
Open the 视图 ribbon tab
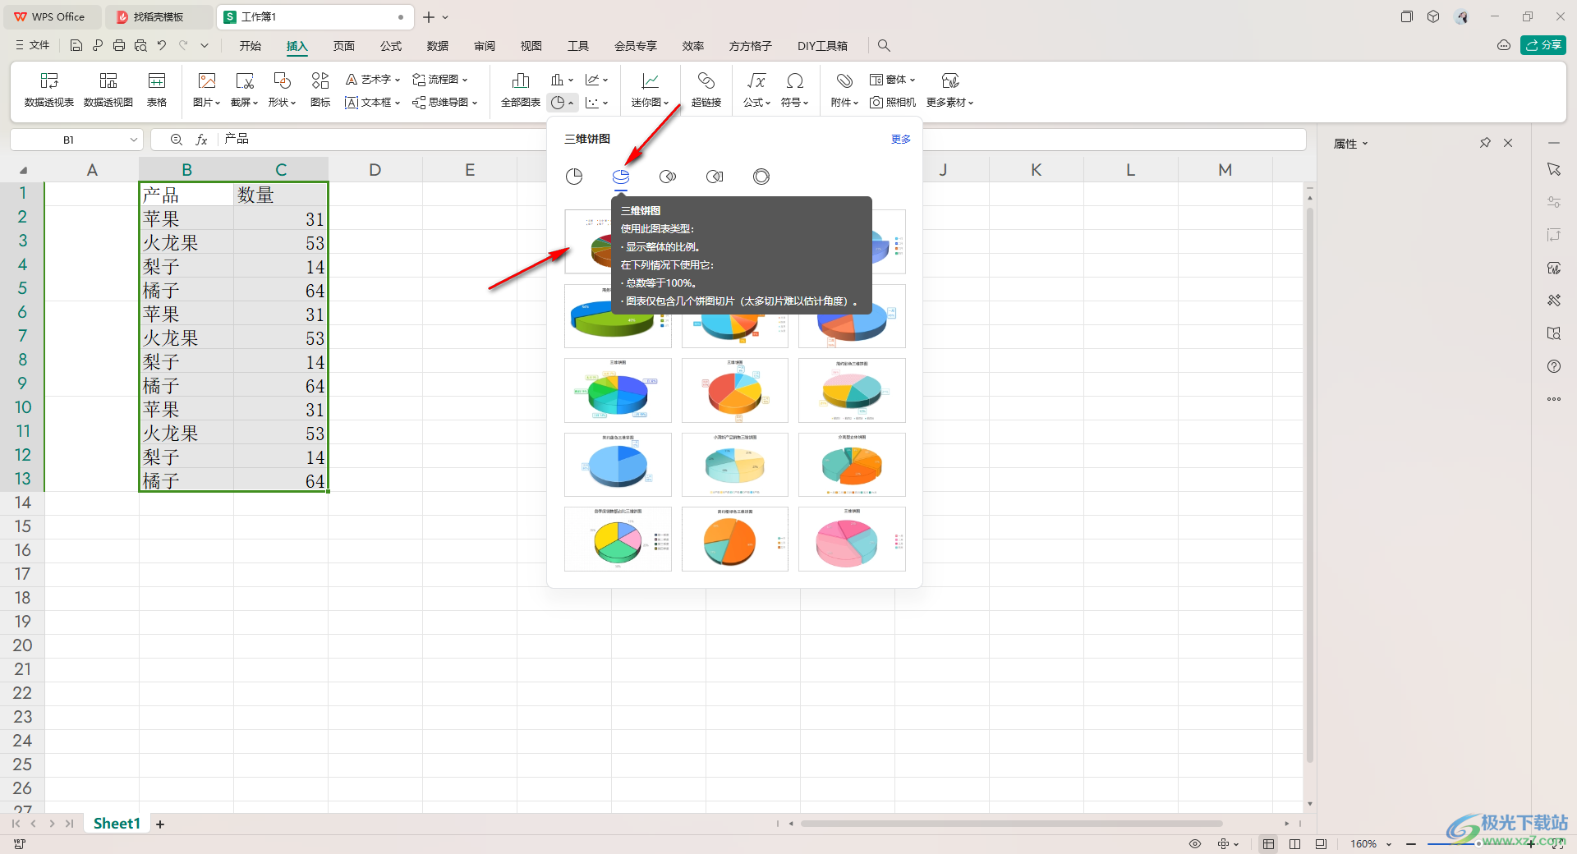[531, 46]
